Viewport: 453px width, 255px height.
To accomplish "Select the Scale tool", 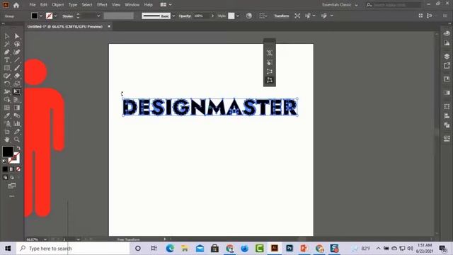I will (x=17, y=84).
